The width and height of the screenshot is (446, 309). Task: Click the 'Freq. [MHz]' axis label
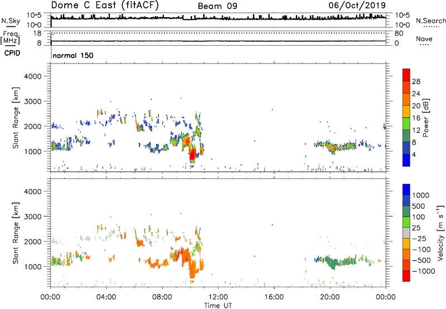[11, 38]
